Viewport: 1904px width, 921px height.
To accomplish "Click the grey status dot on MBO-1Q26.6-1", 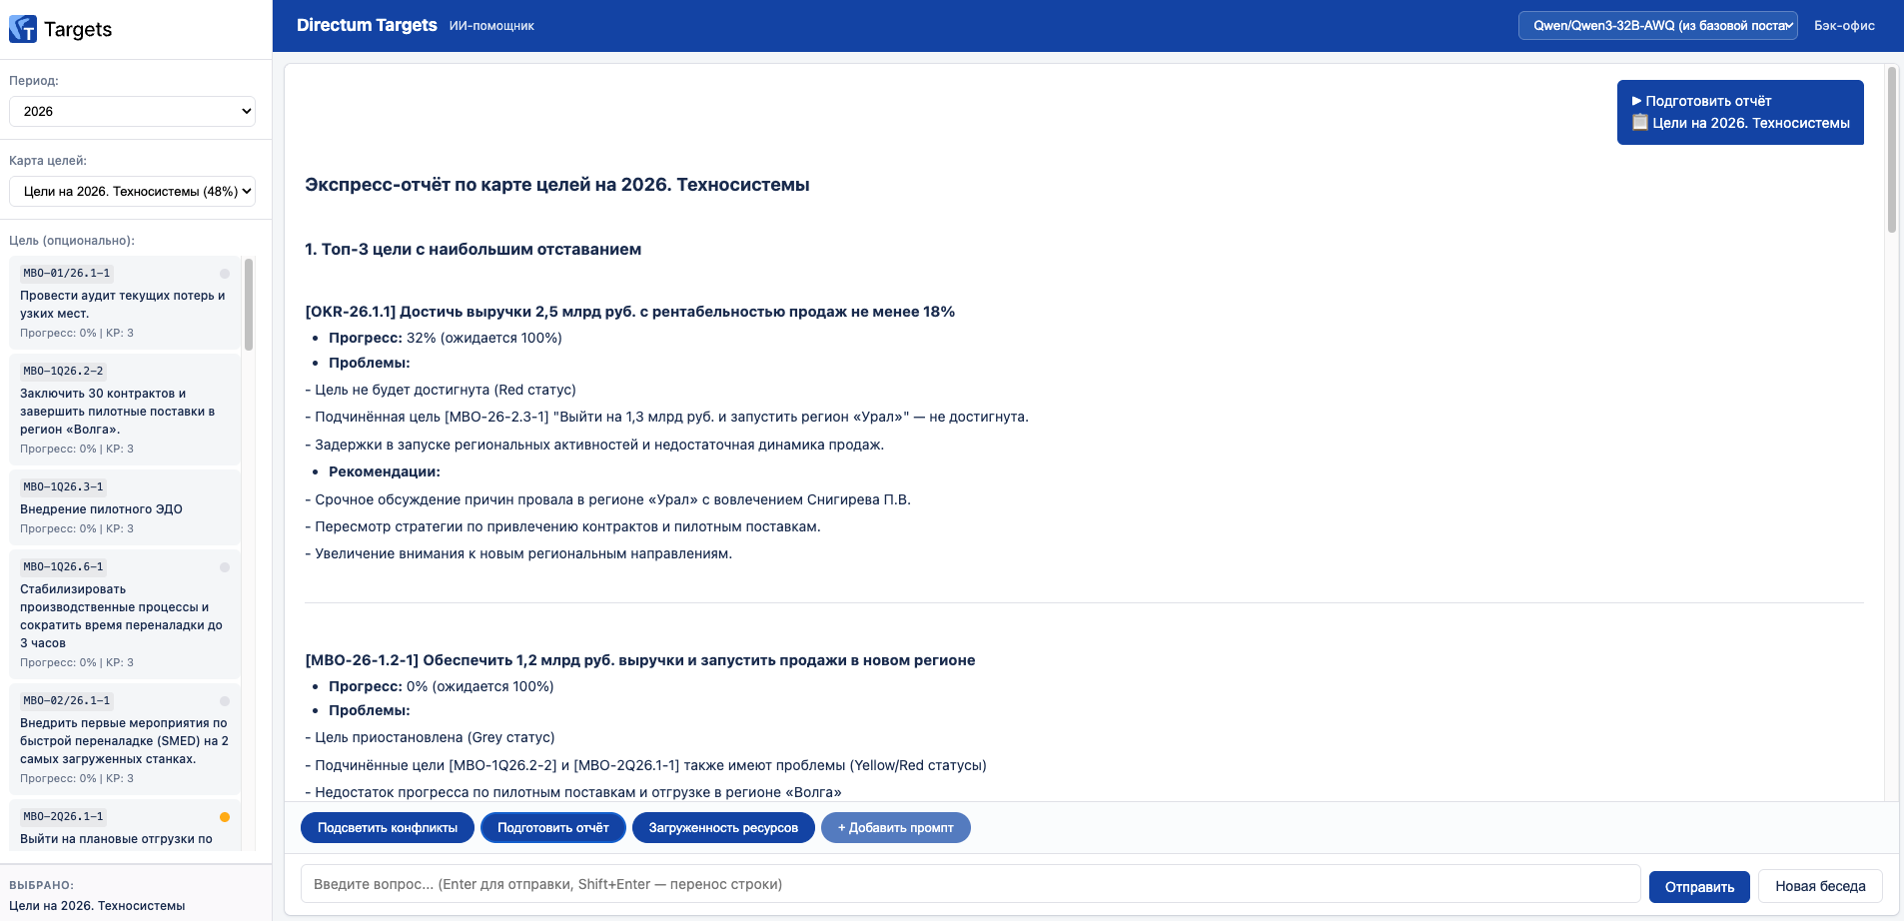I will click(225, 567).
